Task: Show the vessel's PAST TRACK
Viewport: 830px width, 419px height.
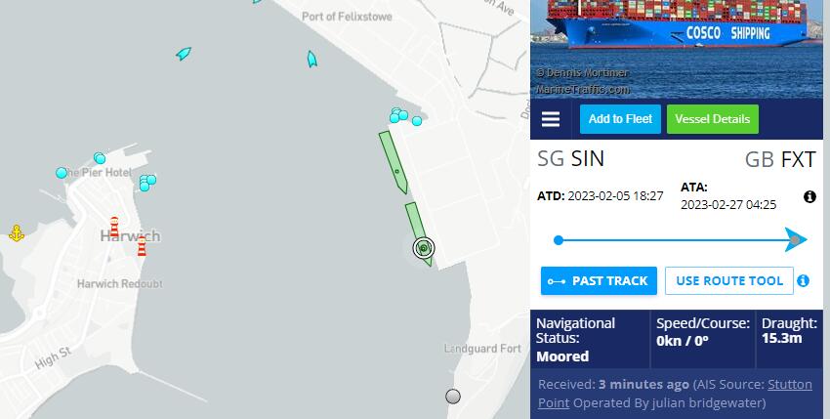Action: click(x=599, y=280)
